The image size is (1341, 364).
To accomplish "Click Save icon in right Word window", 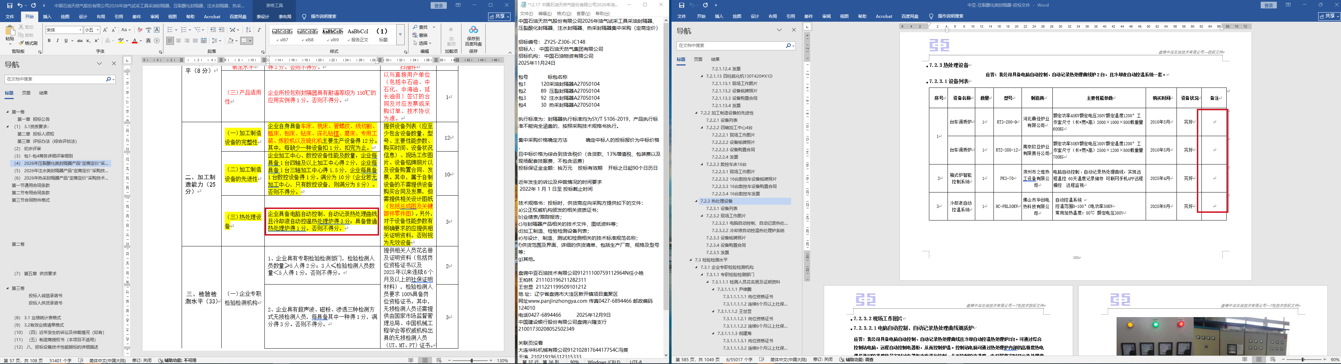I will [x=681, y=5].
